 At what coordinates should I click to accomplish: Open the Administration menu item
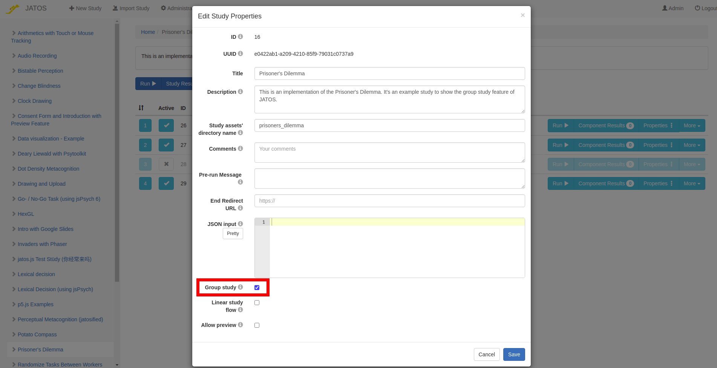(176, 8)
